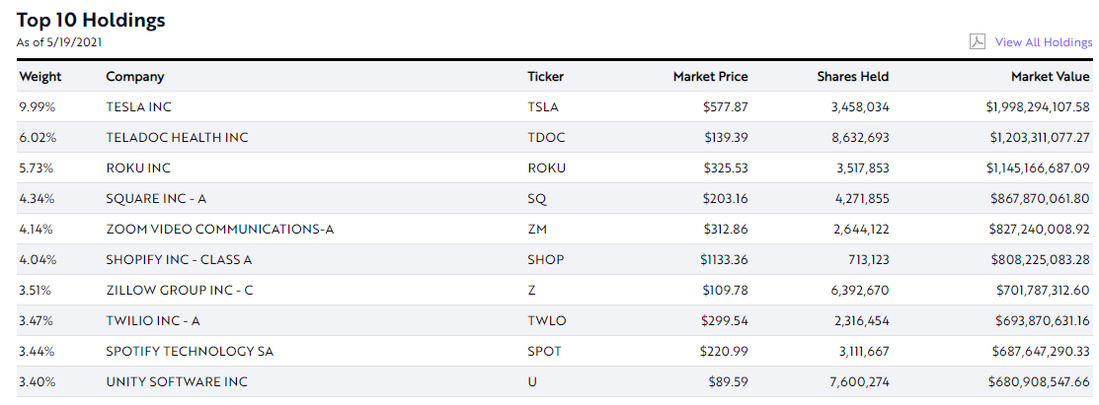Click the TWLO ticker symbol
Image resolution: width=1099 pixels, height=405 pixels.
547,320
